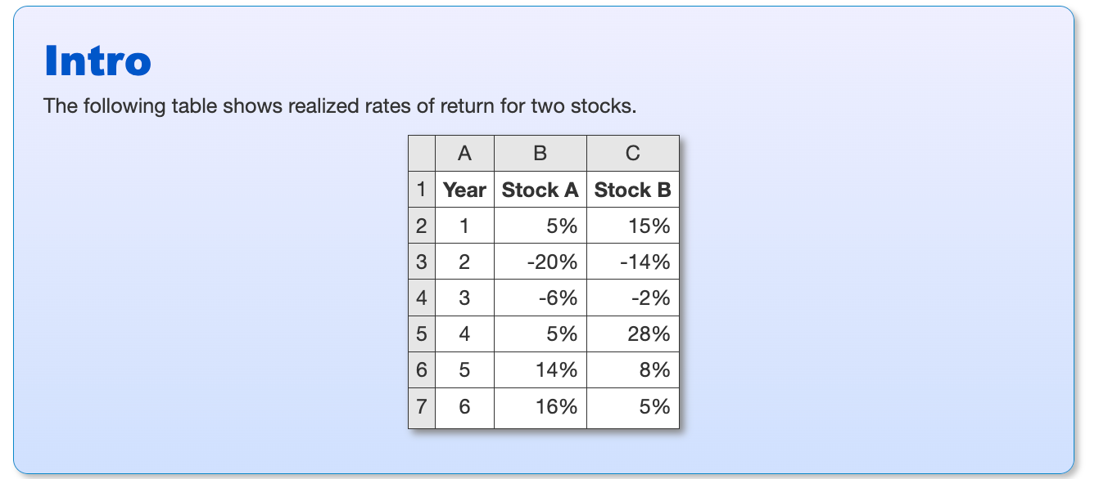Select the cell showing -2%

coord(633,298)
